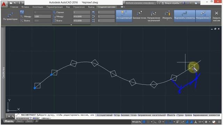Toggle the grid display in the status bar
223x125 pixels.
click(144, 122)
